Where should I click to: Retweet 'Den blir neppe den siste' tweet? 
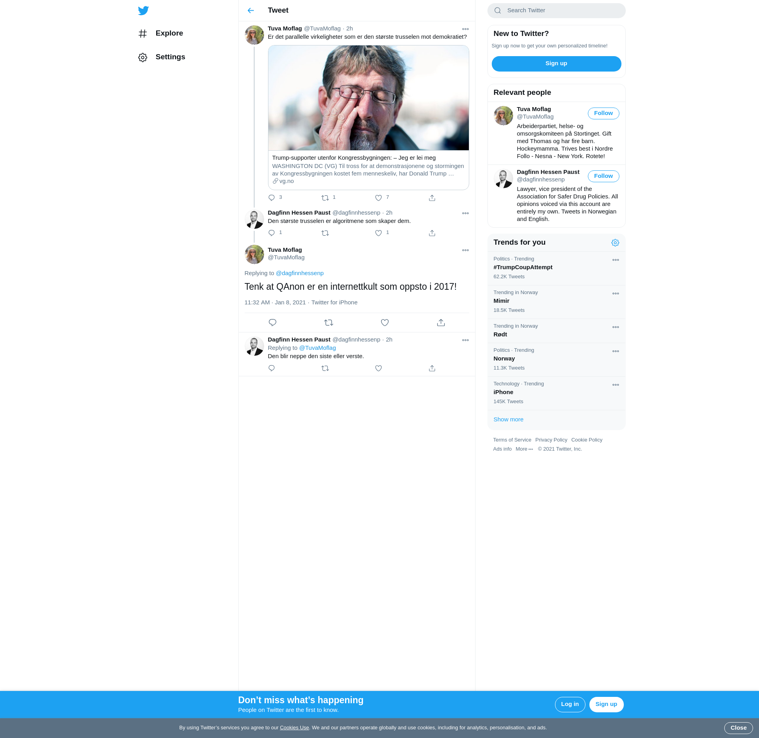pos(325,368)
